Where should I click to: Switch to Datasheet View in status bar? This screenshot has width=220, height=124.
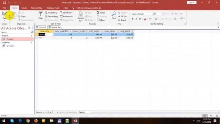pyautogui.click(x=205, y=116)
